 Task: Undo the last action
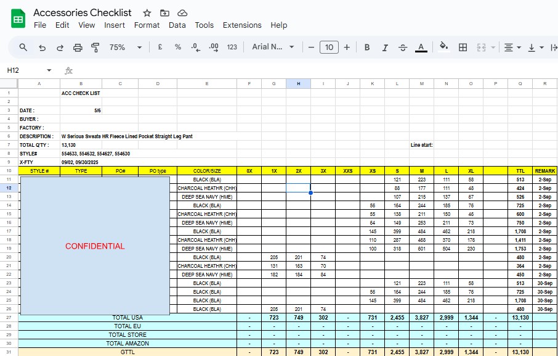(x=42, y=48)
